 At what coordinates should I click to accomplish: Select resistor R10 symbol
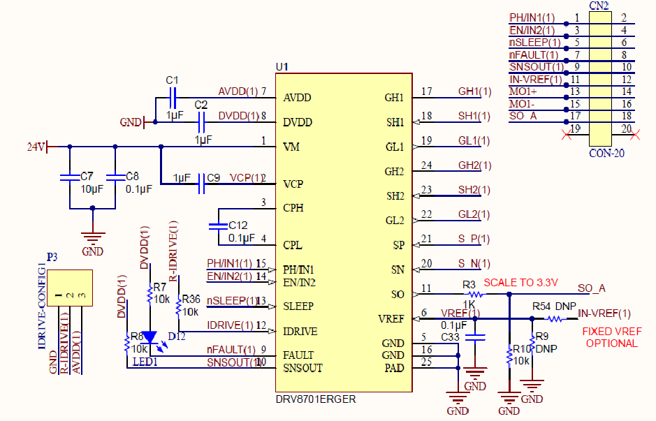pos(509,356)
